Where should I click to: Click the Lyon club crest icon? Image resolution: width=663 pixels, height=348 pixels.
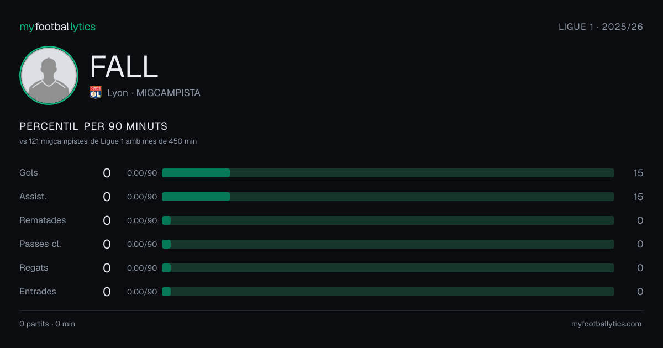[96, 93]
